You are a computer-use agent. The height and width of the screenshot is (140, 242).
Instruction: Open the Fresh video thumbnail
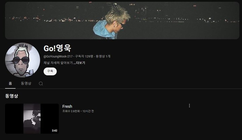click(x=32, y=119)
